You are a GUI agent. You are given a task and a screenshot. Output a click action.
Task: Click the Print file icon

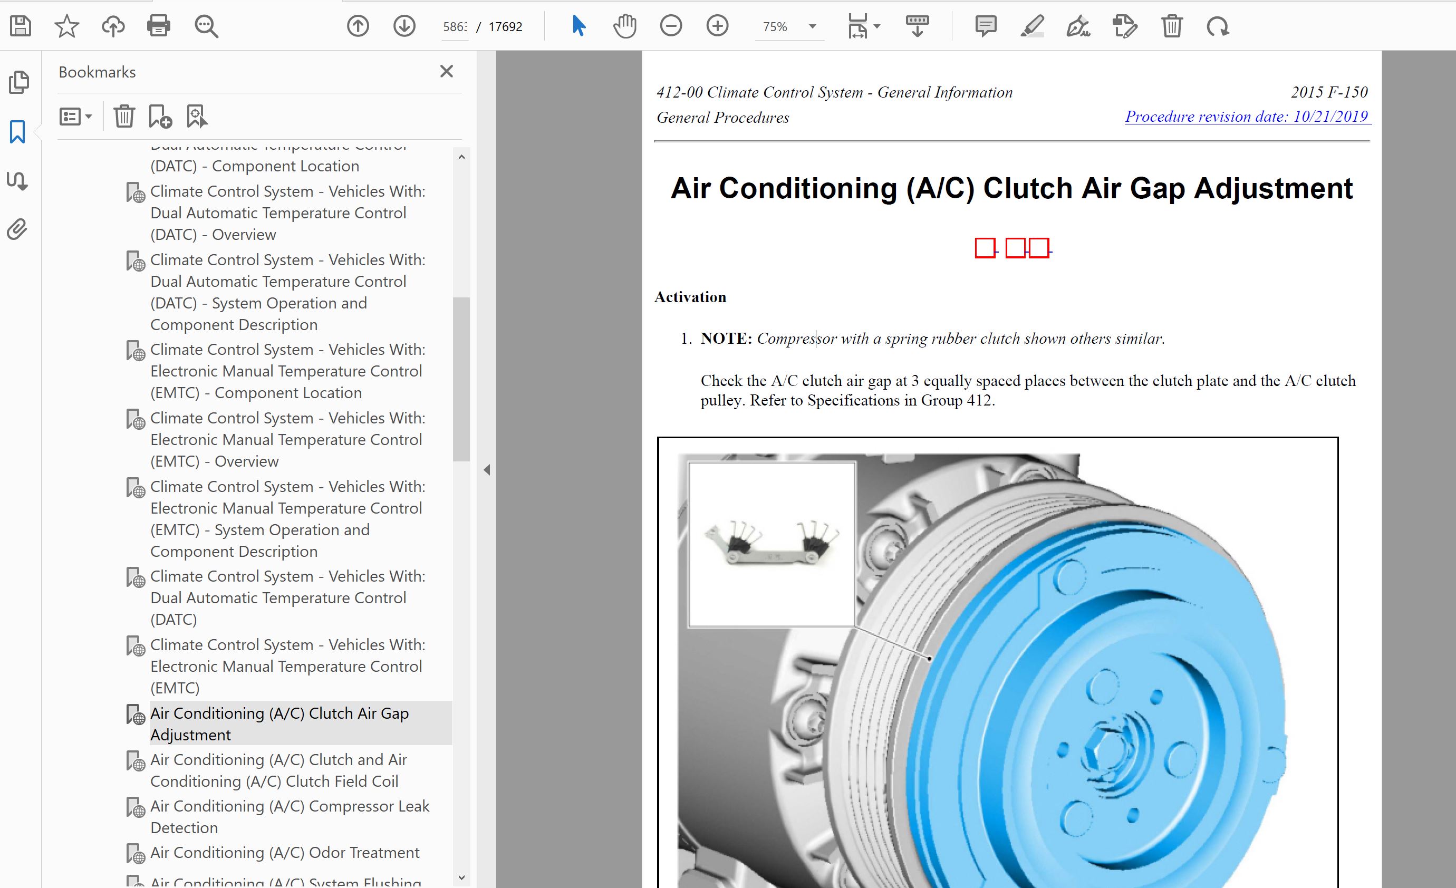[x=158, y=26]
